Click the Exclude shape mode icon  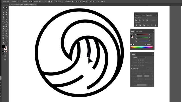coord(147,20)
